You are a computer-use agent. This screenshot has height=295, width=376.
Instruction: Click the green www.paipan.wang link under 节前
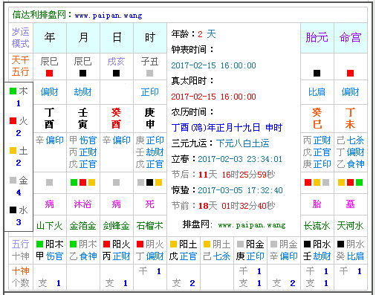252,225
